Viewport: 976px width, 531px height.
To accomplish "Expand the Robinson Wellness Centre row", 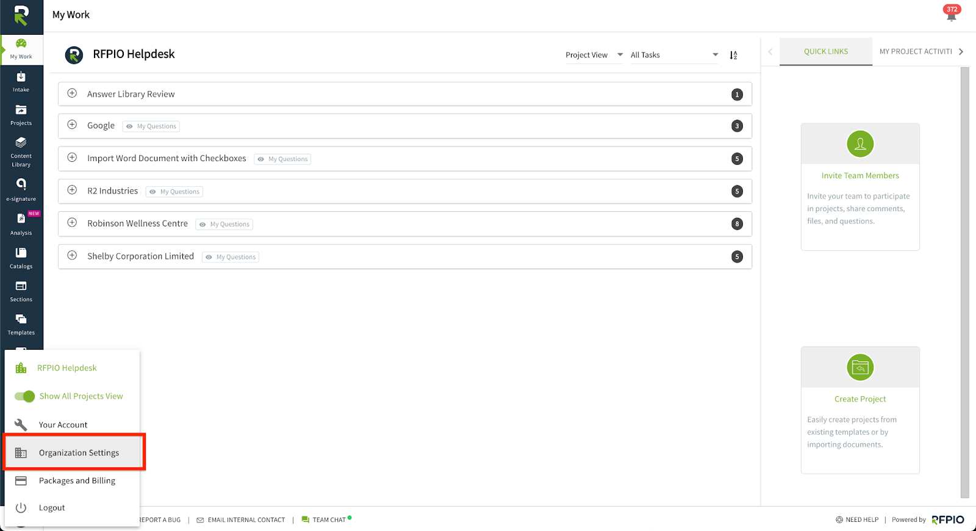I will click(72, 223).
